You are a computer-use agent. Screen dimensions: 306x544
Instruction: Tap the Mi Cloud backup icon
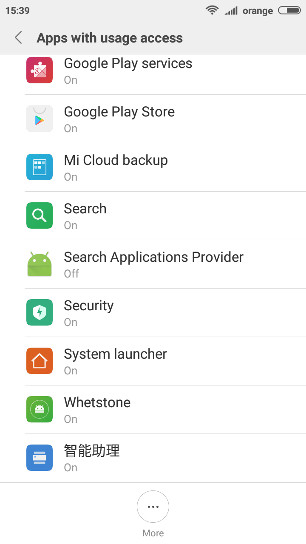coord(40,167)
